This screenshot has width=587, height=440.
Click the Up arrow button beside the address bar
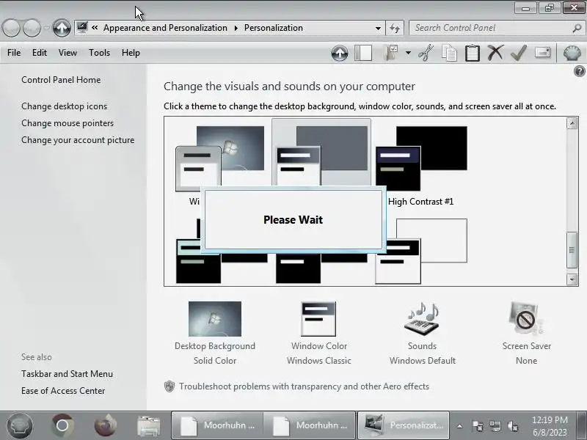(x=62, y=28)
